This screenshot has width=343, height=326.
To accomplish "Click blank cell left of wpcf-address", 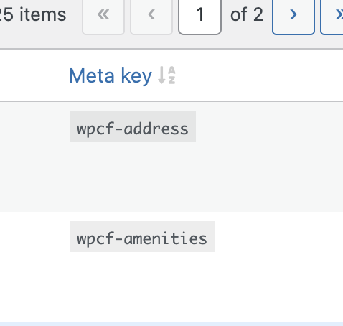I will 34,157.
